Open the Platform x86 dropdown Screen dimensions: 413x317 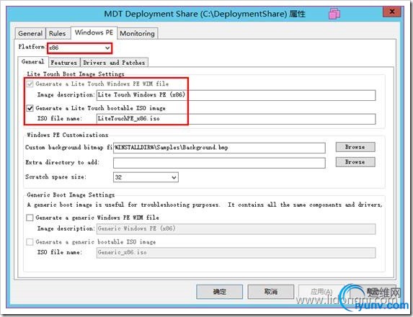[79, 48]
